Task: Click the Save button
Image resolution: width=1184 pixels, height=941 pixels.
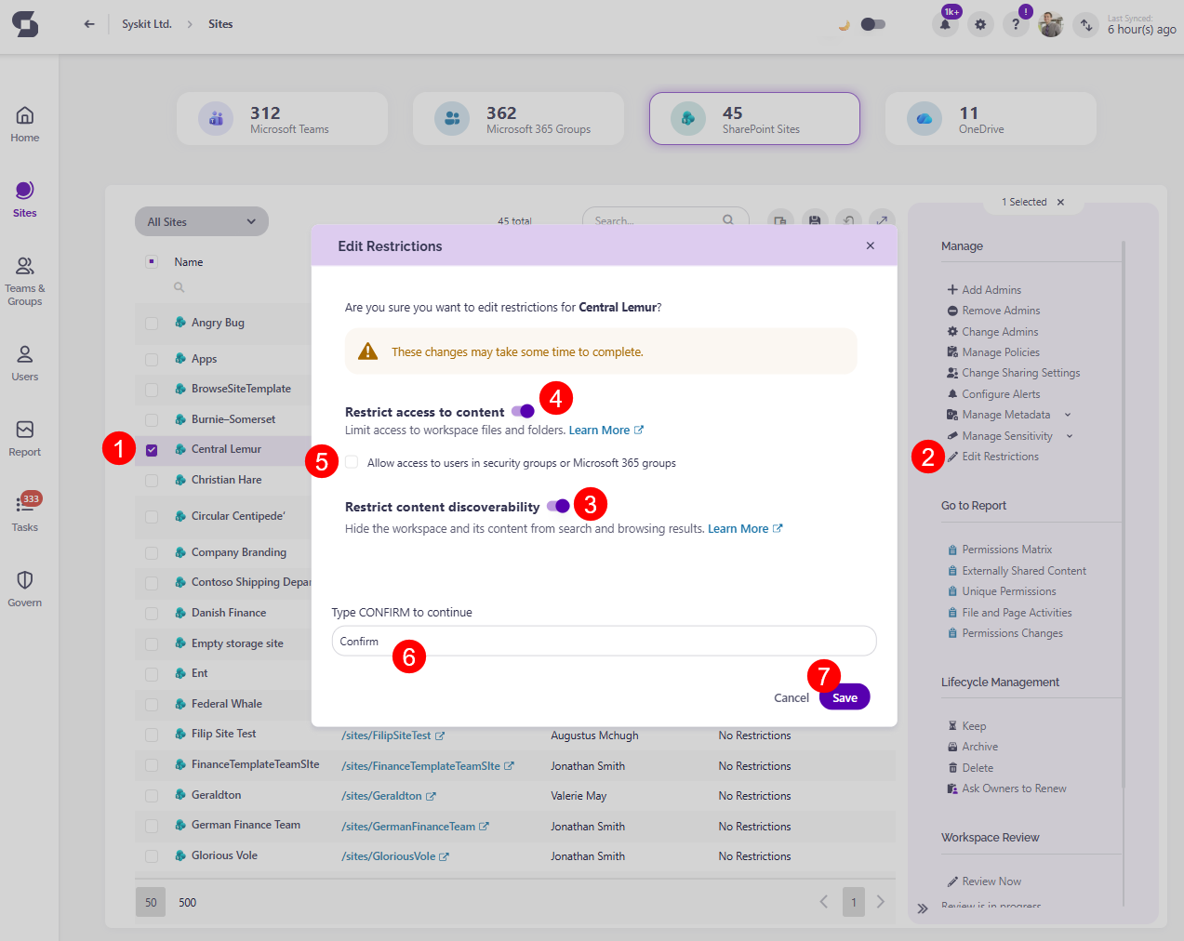Action: [845, 697]
